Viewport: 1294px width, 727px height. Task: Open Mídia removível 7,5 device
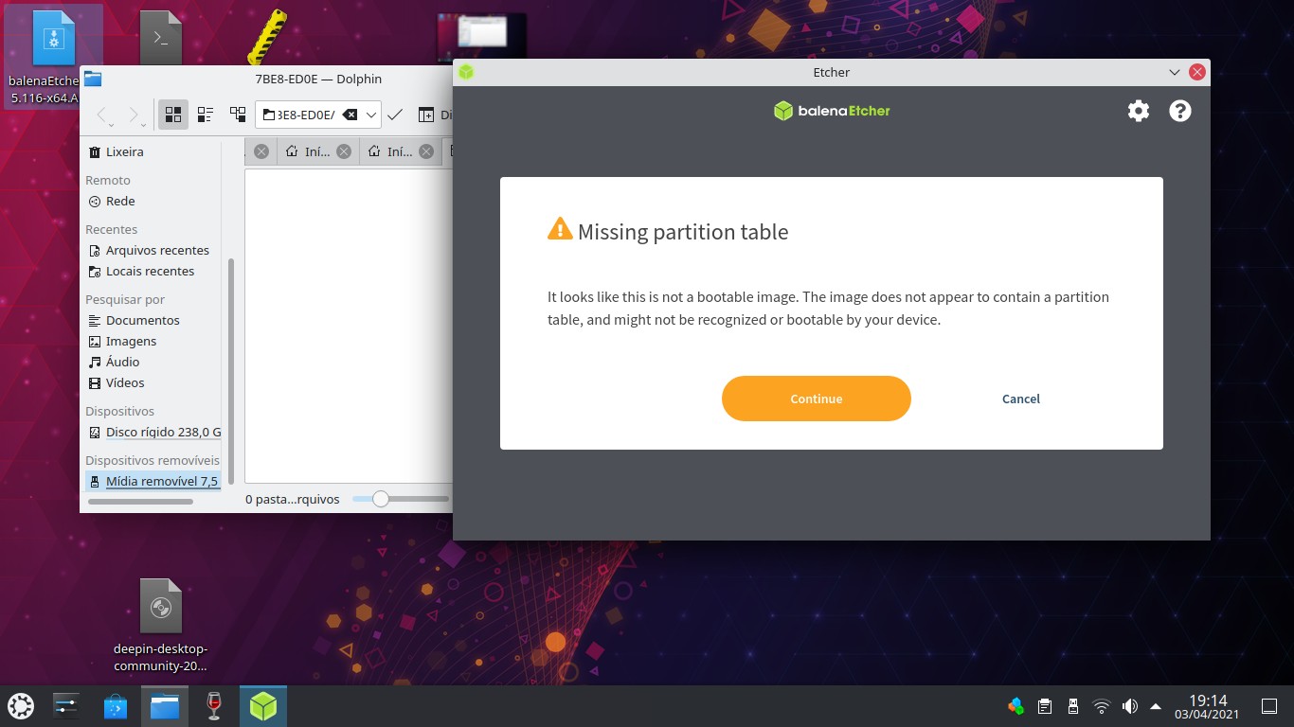pyautogui.click(x=153, y=481)
